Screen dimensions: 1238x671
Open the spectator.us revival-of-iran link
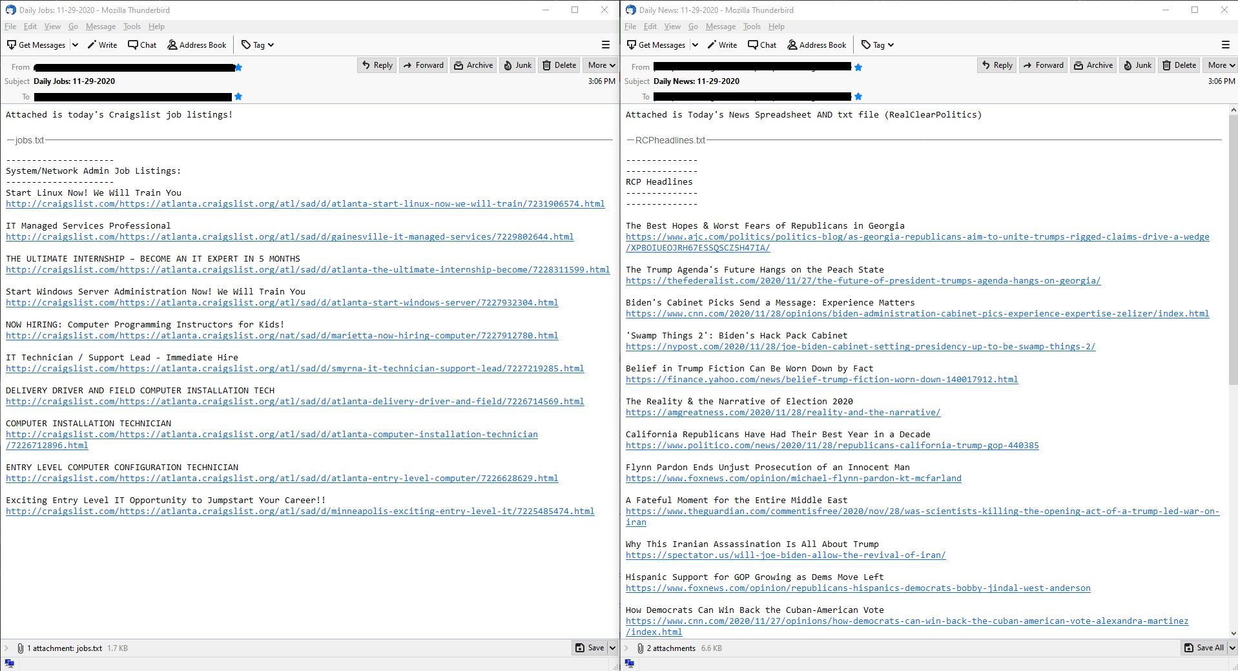[x=786, y=555]
